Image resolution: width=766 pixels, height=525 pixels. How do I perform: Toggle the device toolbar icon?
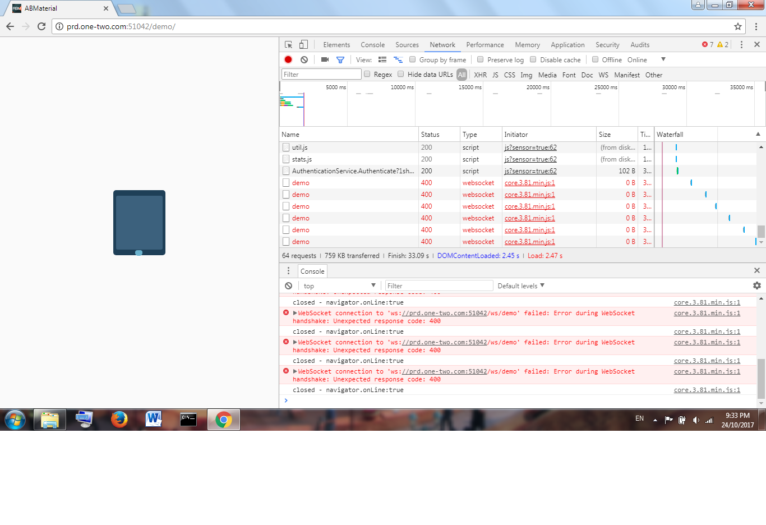[303, 45]
